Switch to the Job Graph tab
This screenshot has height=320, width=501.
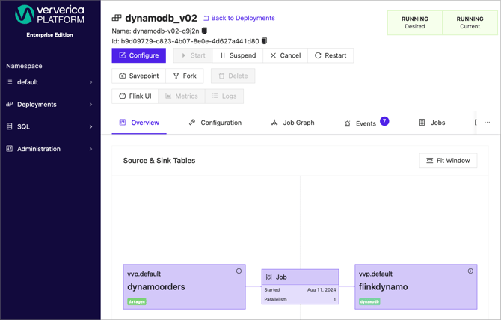pos(292,123)
